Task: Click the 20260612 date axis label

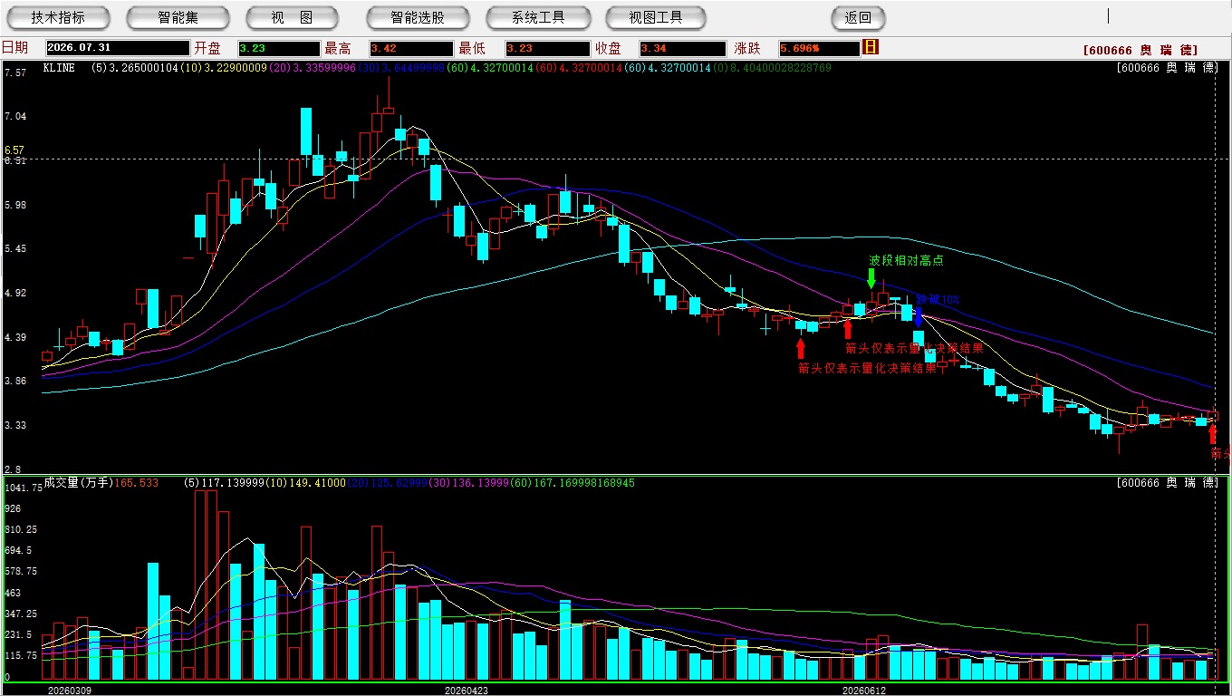Action: (864, 690)
